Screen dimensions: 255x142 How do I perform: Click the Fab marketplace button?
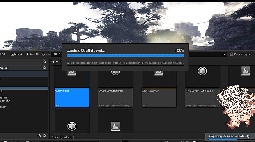click(3, 54)
